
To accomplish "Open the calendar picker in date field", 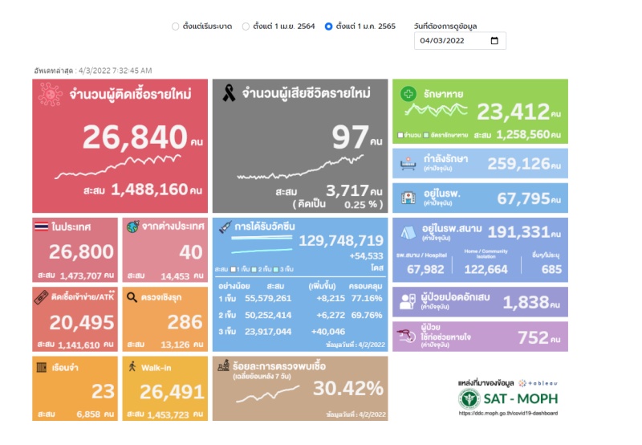I will (x=494, y=41).
